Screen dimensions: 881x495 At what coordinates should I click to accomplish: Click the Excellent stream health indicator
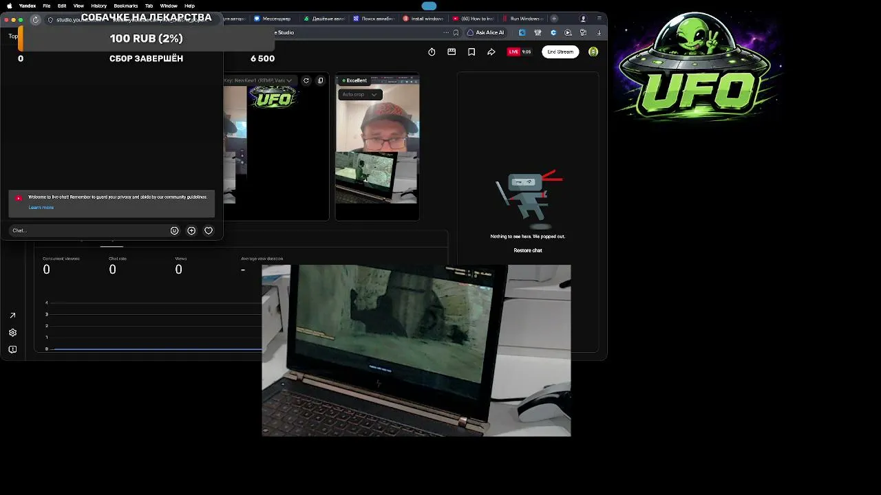pyautogui.click(x=354, y=80)
